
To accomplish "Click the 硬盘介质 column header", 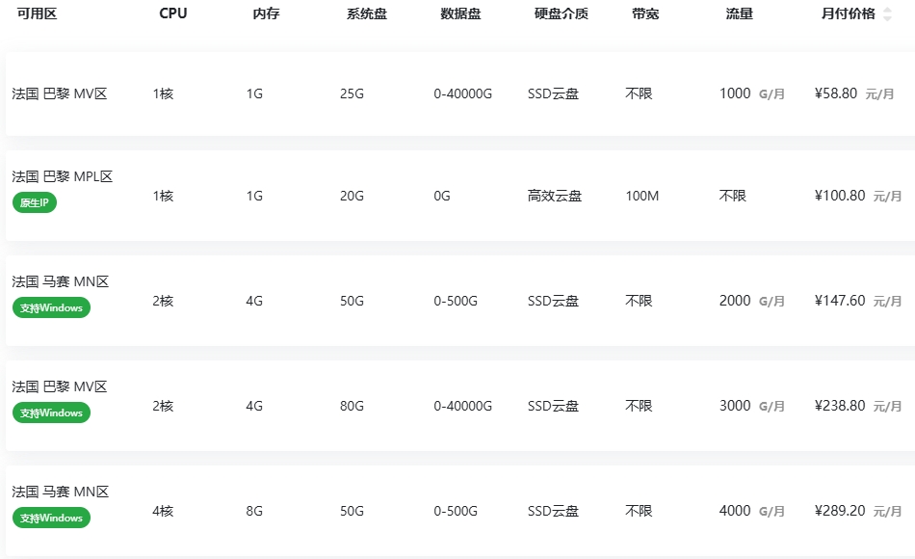I will pos(562,13).
